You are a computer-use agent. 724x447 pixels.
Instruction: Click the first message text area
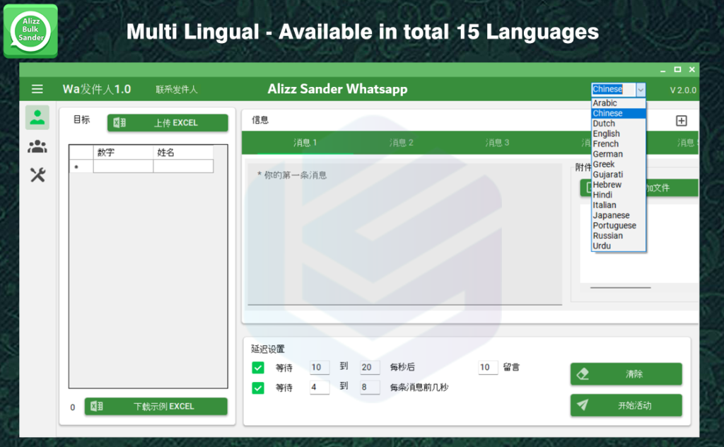point(404,233)
